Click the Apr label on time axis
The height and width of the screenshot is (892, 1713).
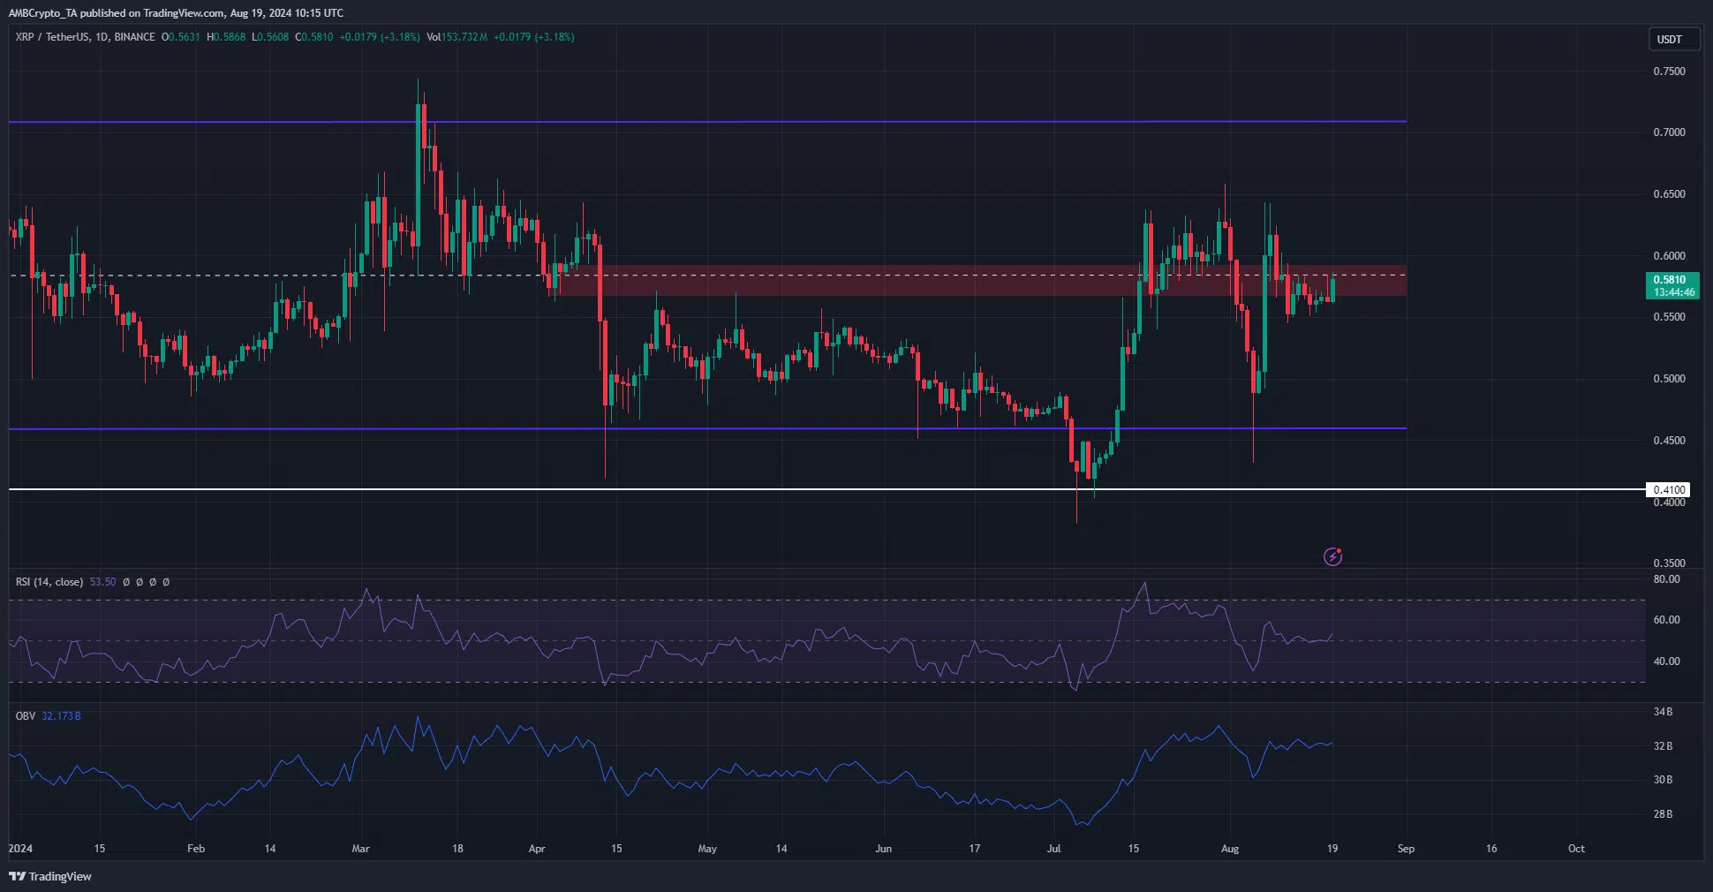(x=537, y=849)
